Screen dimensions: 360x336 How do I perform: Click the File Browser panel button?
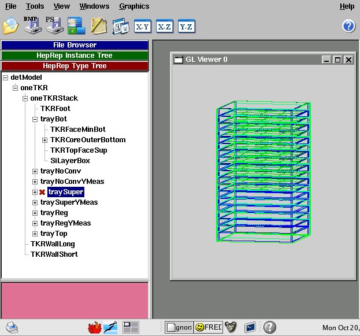(x=75, y=45)
